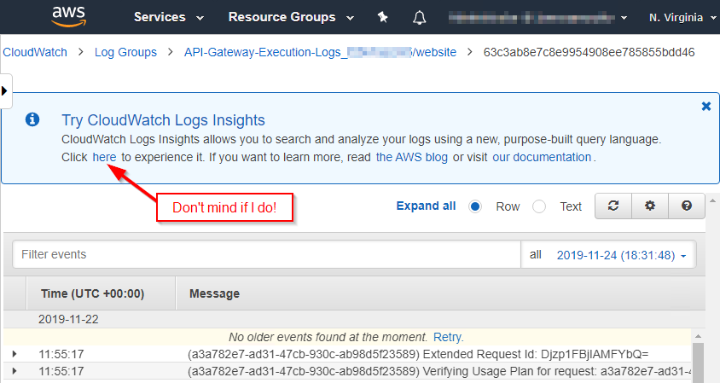Open the Resource Groups menu

click(x=291, y=17)
